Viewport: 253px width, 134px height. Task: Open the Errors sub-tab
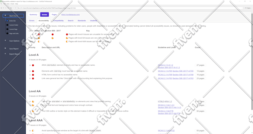click(32, 21)
